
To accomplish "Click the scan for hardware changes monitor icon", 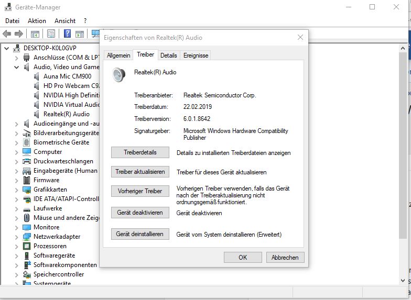I will pos(95,34).
